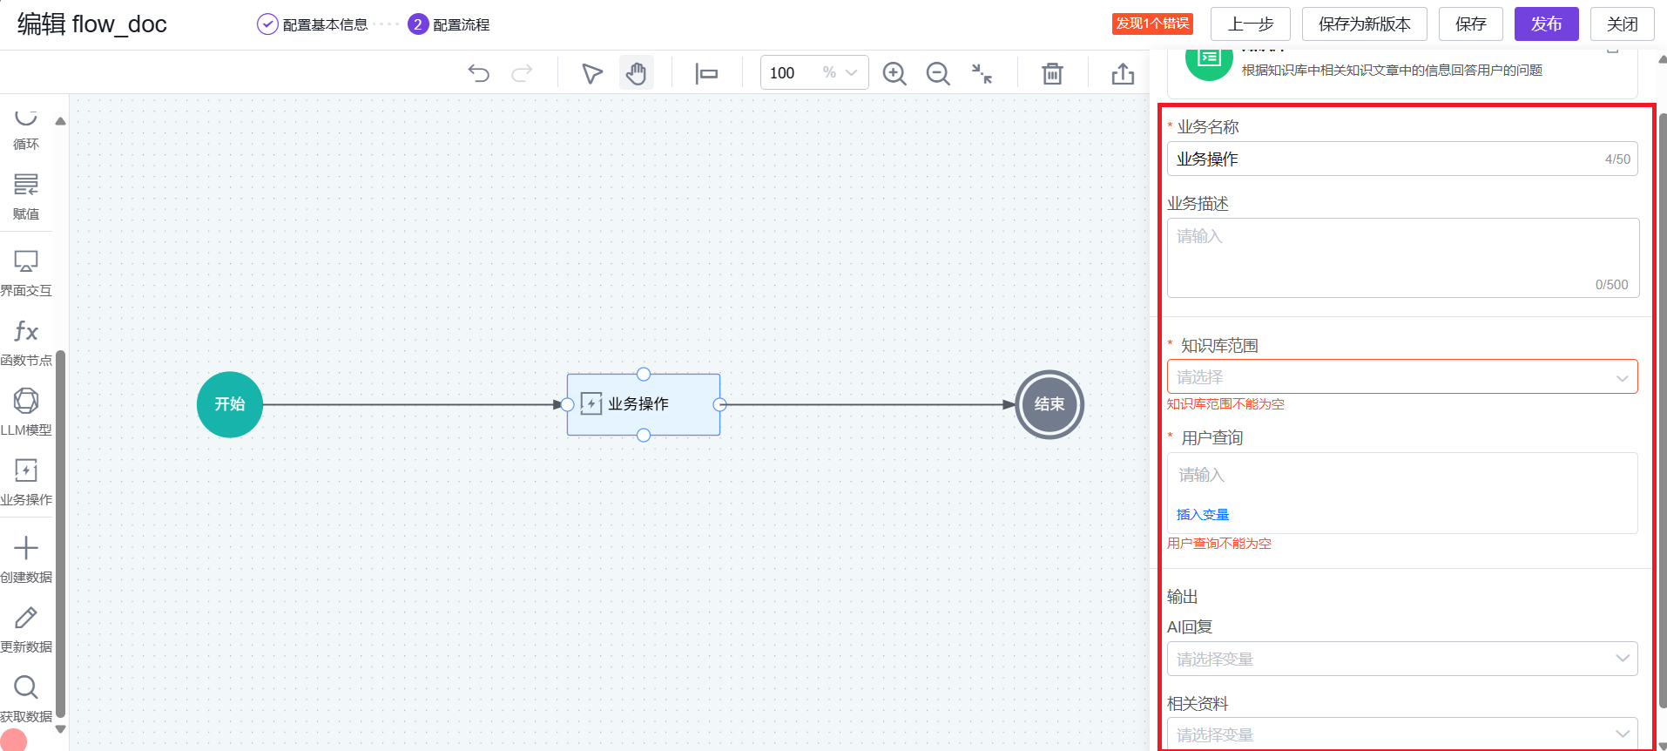Click the align left toolbar icon
Image resolution: width=1667 pixels, height=751 pixels.
click(706, 73)
